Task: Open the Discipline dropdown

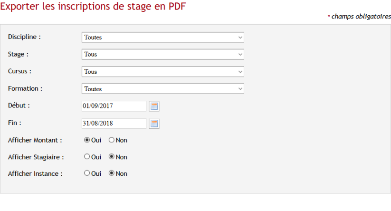Action: 163,38
